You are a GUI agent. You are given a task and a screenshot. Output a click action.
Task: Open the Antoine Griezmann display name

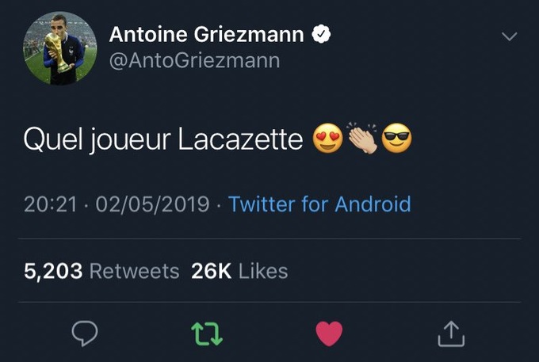207,34
